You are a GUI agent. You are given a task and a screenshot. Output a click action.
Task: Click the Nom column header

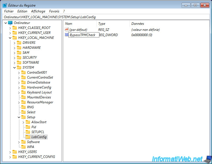(80, 24)
